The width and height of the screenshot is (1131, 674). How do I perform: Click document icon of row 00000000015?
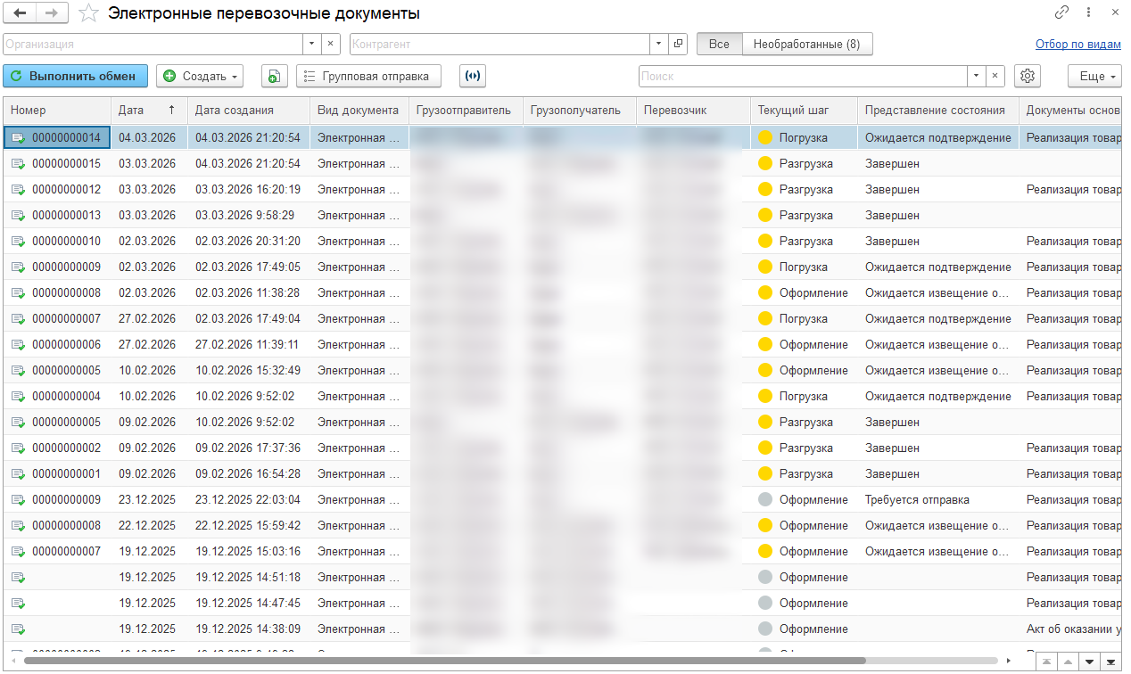click(x=18, y=164)
